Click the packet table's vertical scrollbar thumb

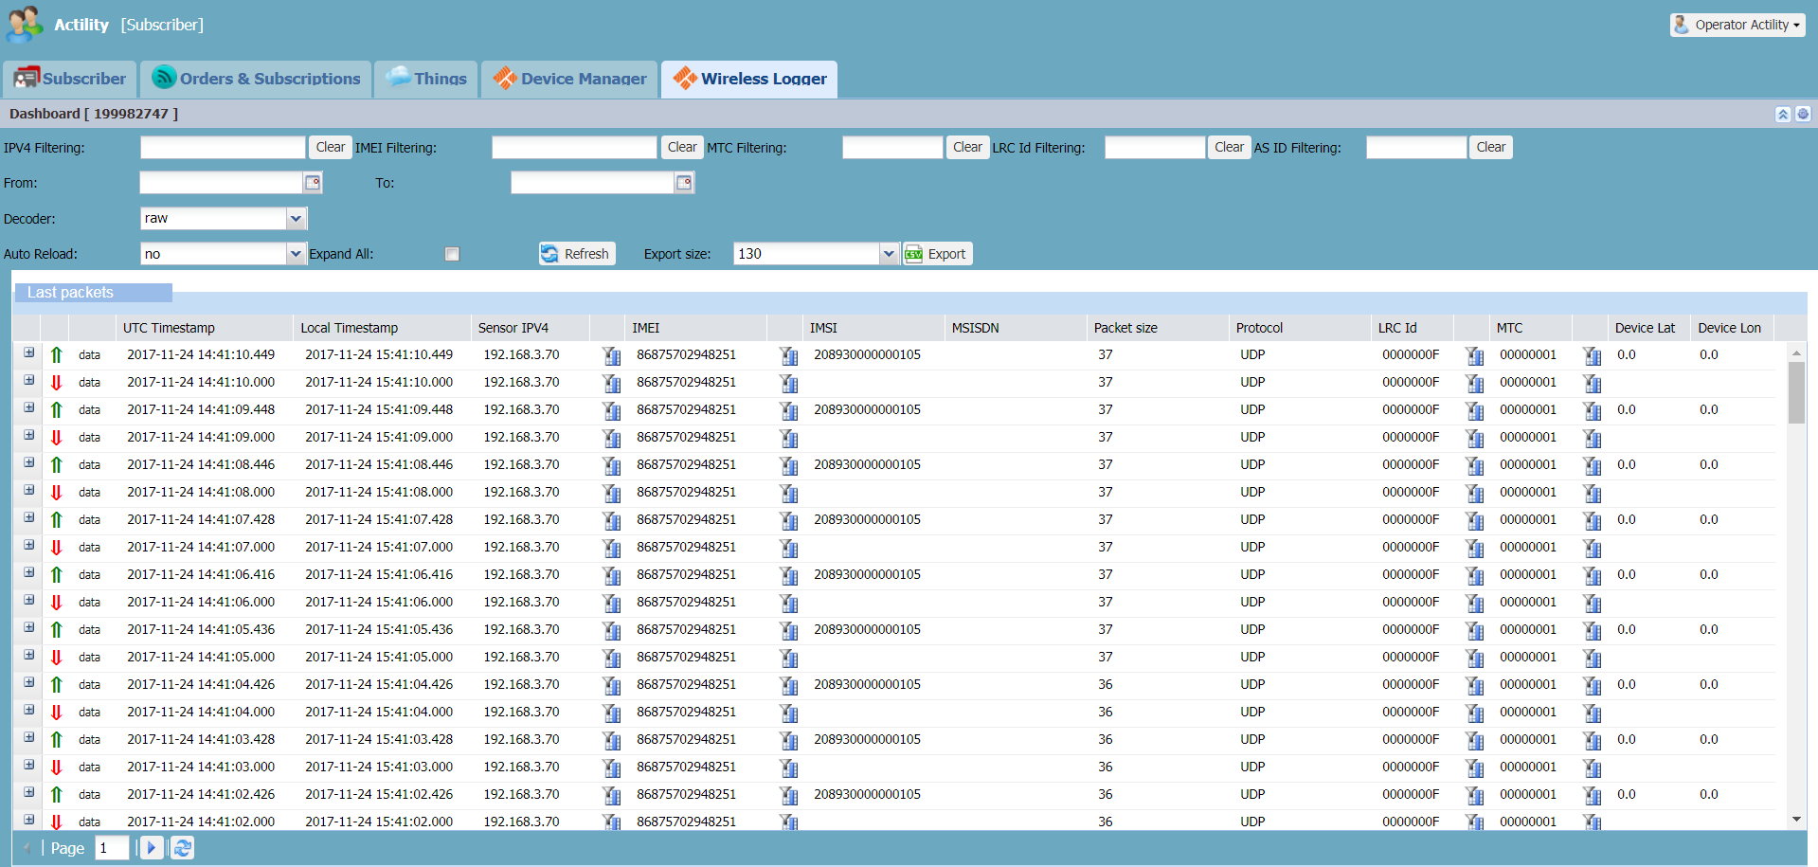1796,392
